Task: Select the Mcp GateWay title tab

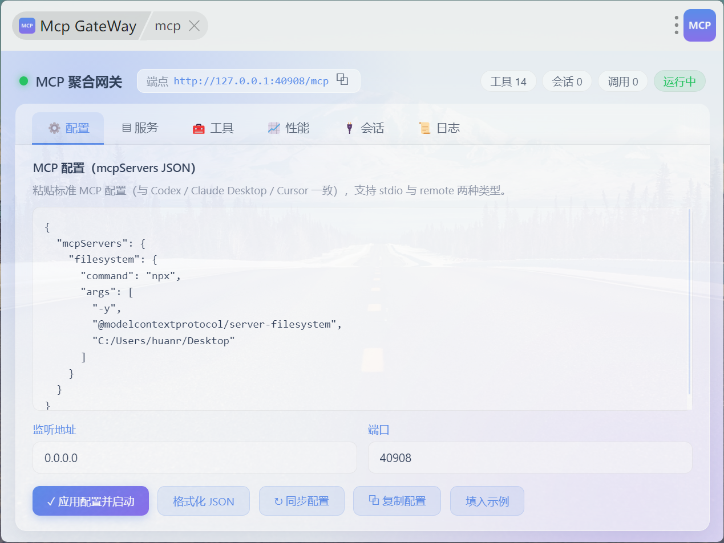Action: pos(79,26)
